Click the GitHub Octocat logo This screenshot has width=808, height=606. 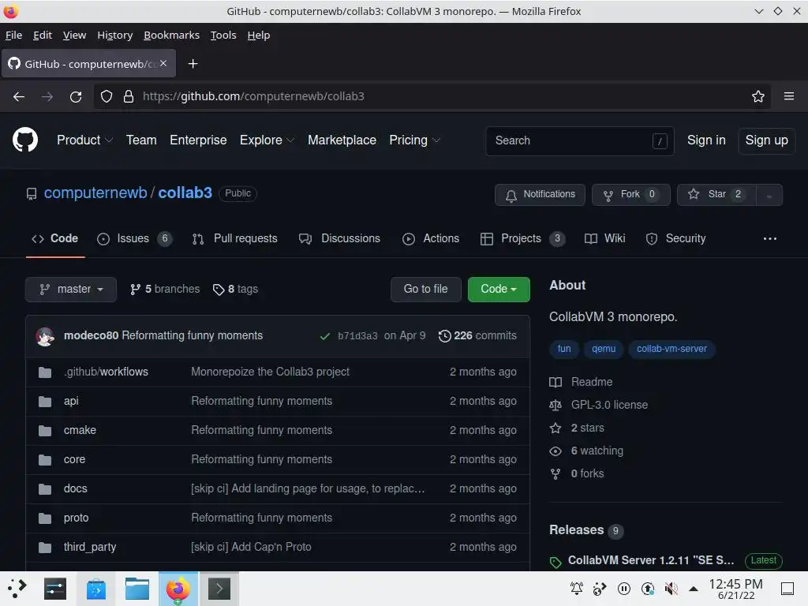[x=25, y=140]
